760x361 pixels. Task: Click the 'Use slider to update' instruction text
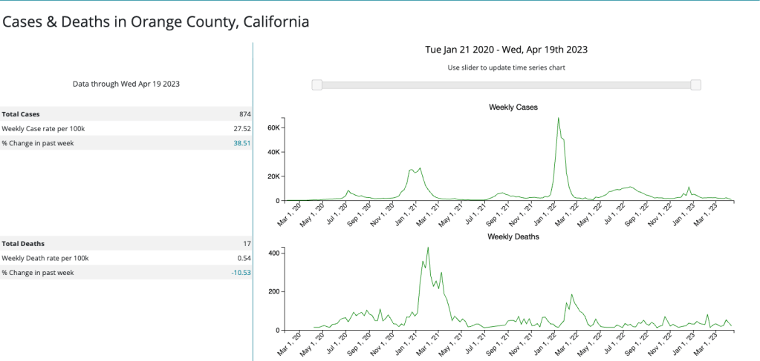click(x=506, y=67)
